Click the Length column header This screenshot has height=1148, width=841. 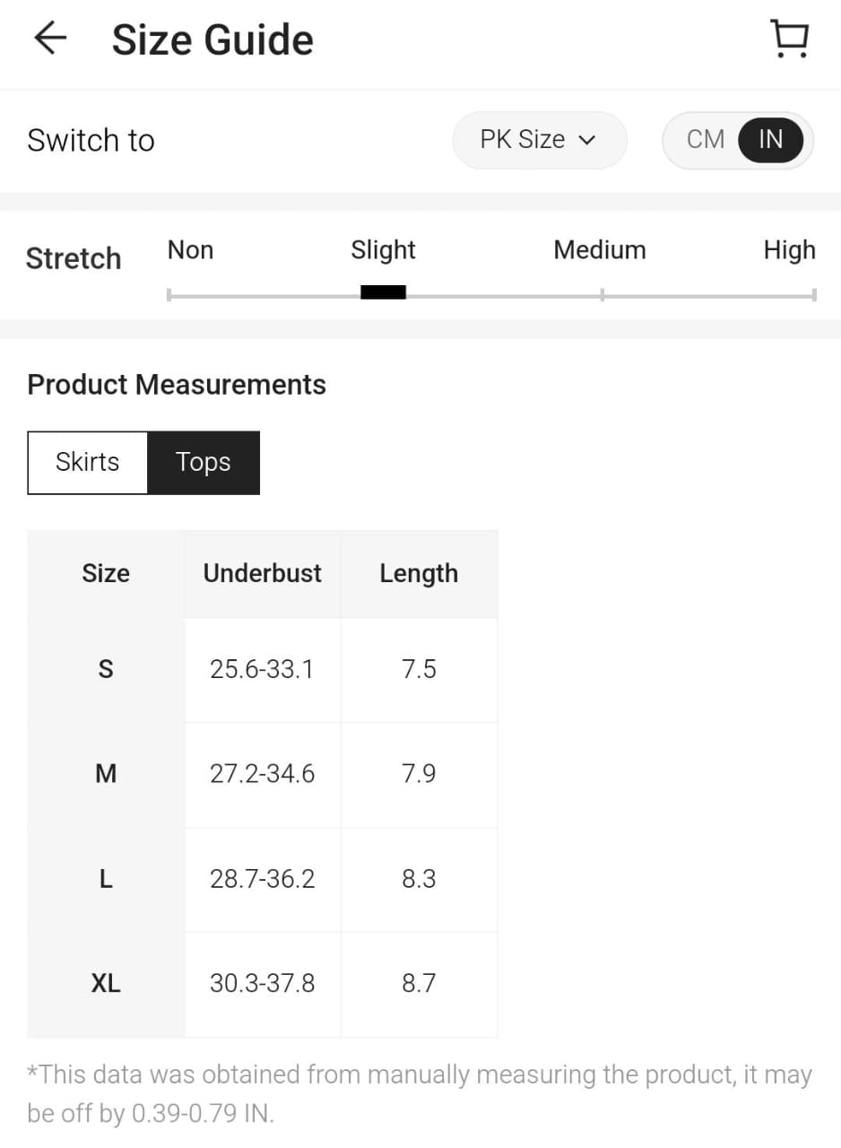419,573
